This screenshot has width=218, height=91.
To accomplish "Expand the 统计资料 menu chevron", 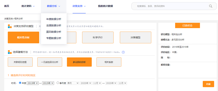I will pyautogui.click(x=34, y=6).
